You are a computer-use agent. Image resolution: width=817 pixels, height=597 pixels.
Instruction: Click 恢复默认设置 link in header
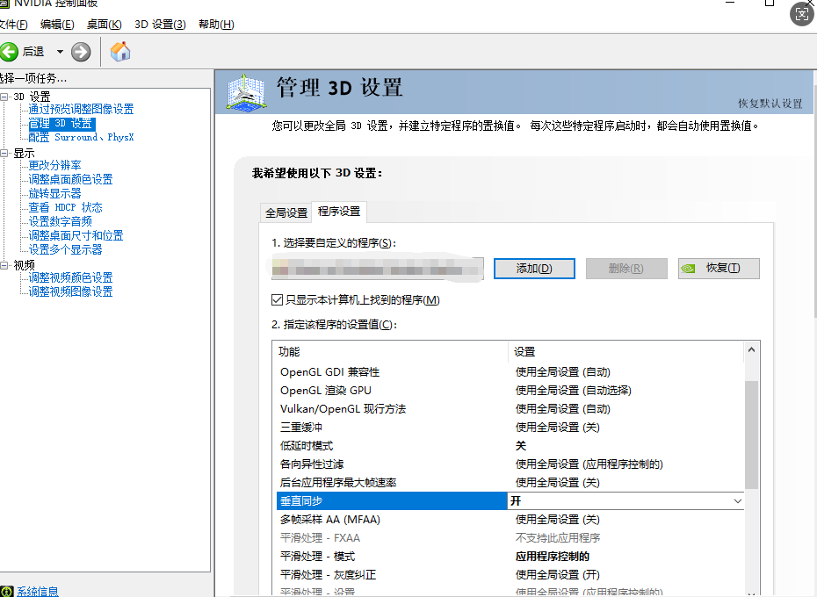770,103
